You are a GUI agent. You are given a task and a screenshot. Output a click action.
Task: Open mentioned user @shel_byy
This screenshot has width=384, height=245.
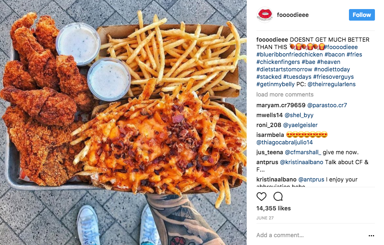[299, 115]
